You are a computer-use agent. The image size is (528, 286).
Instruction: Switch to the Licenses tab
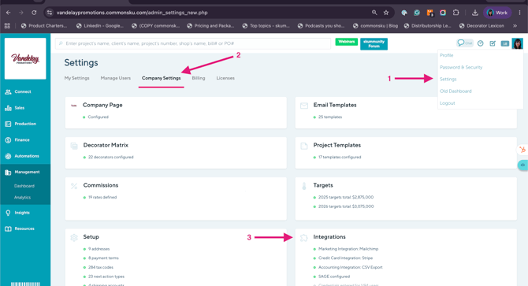(225, 78)
